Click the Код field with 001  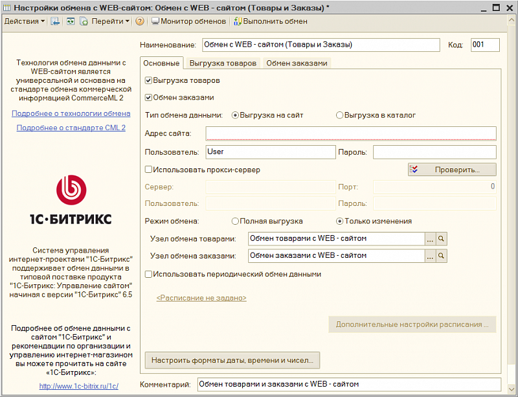485,45
